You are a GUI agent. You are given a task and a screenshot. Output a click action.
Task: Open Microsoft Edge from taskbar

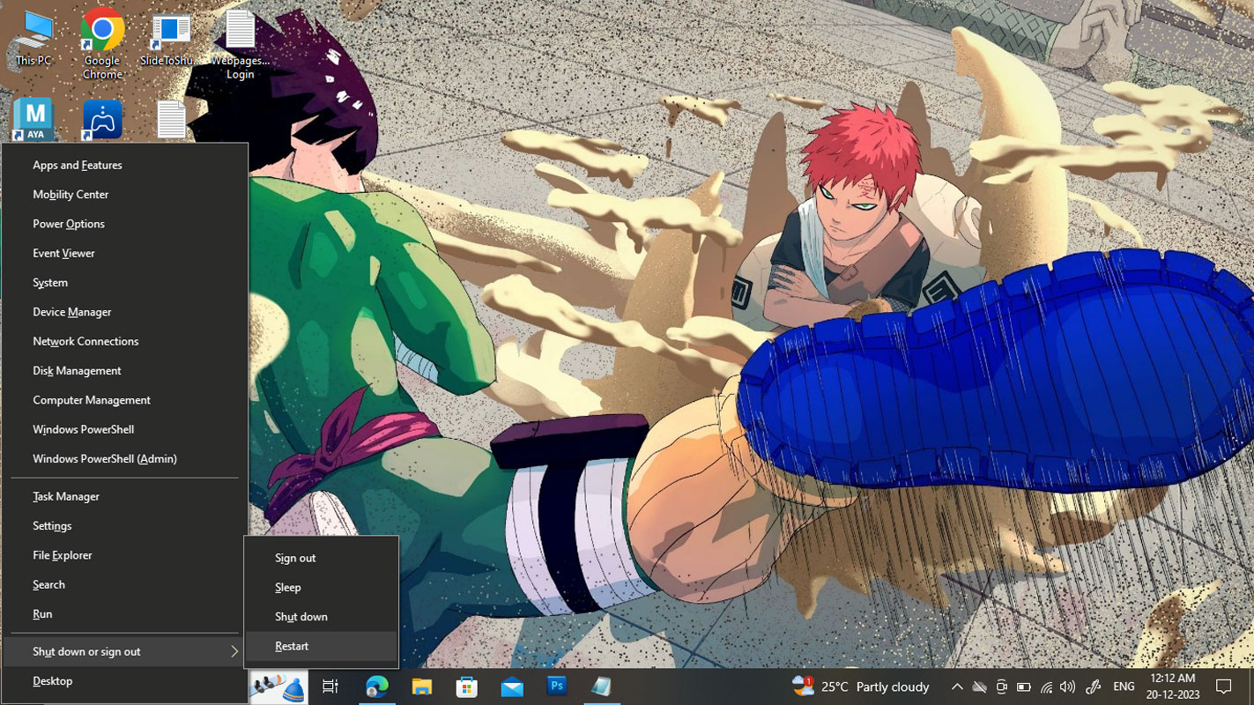[377, 686]
